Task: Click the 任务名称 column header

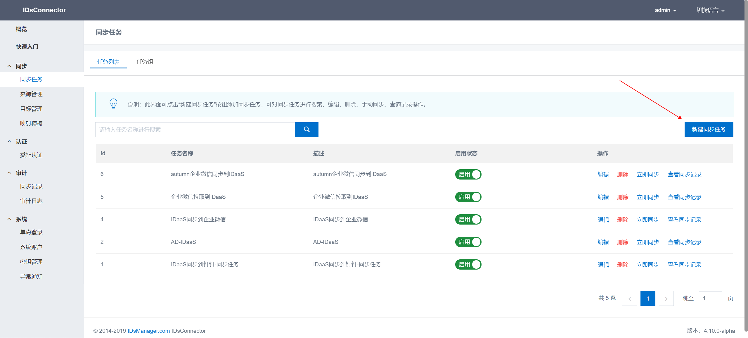Action: [x=182, y=154]
